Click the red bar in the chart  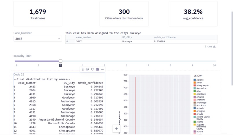pos(135,105)
